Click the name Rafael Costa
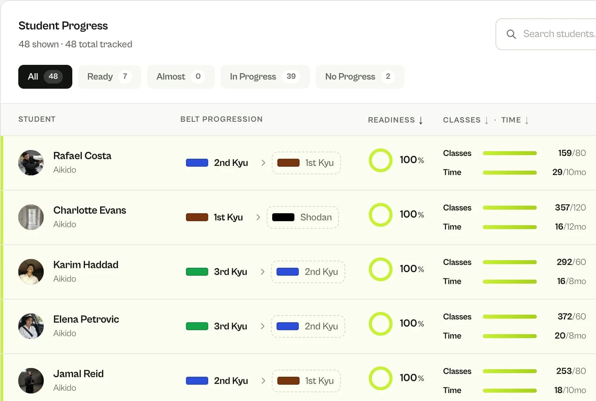This screenshot has height=401, width=596. point(82,156)
